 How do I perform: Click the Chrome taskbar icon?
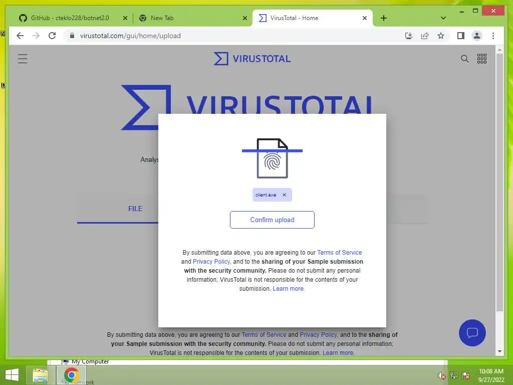tap(72, 375)
